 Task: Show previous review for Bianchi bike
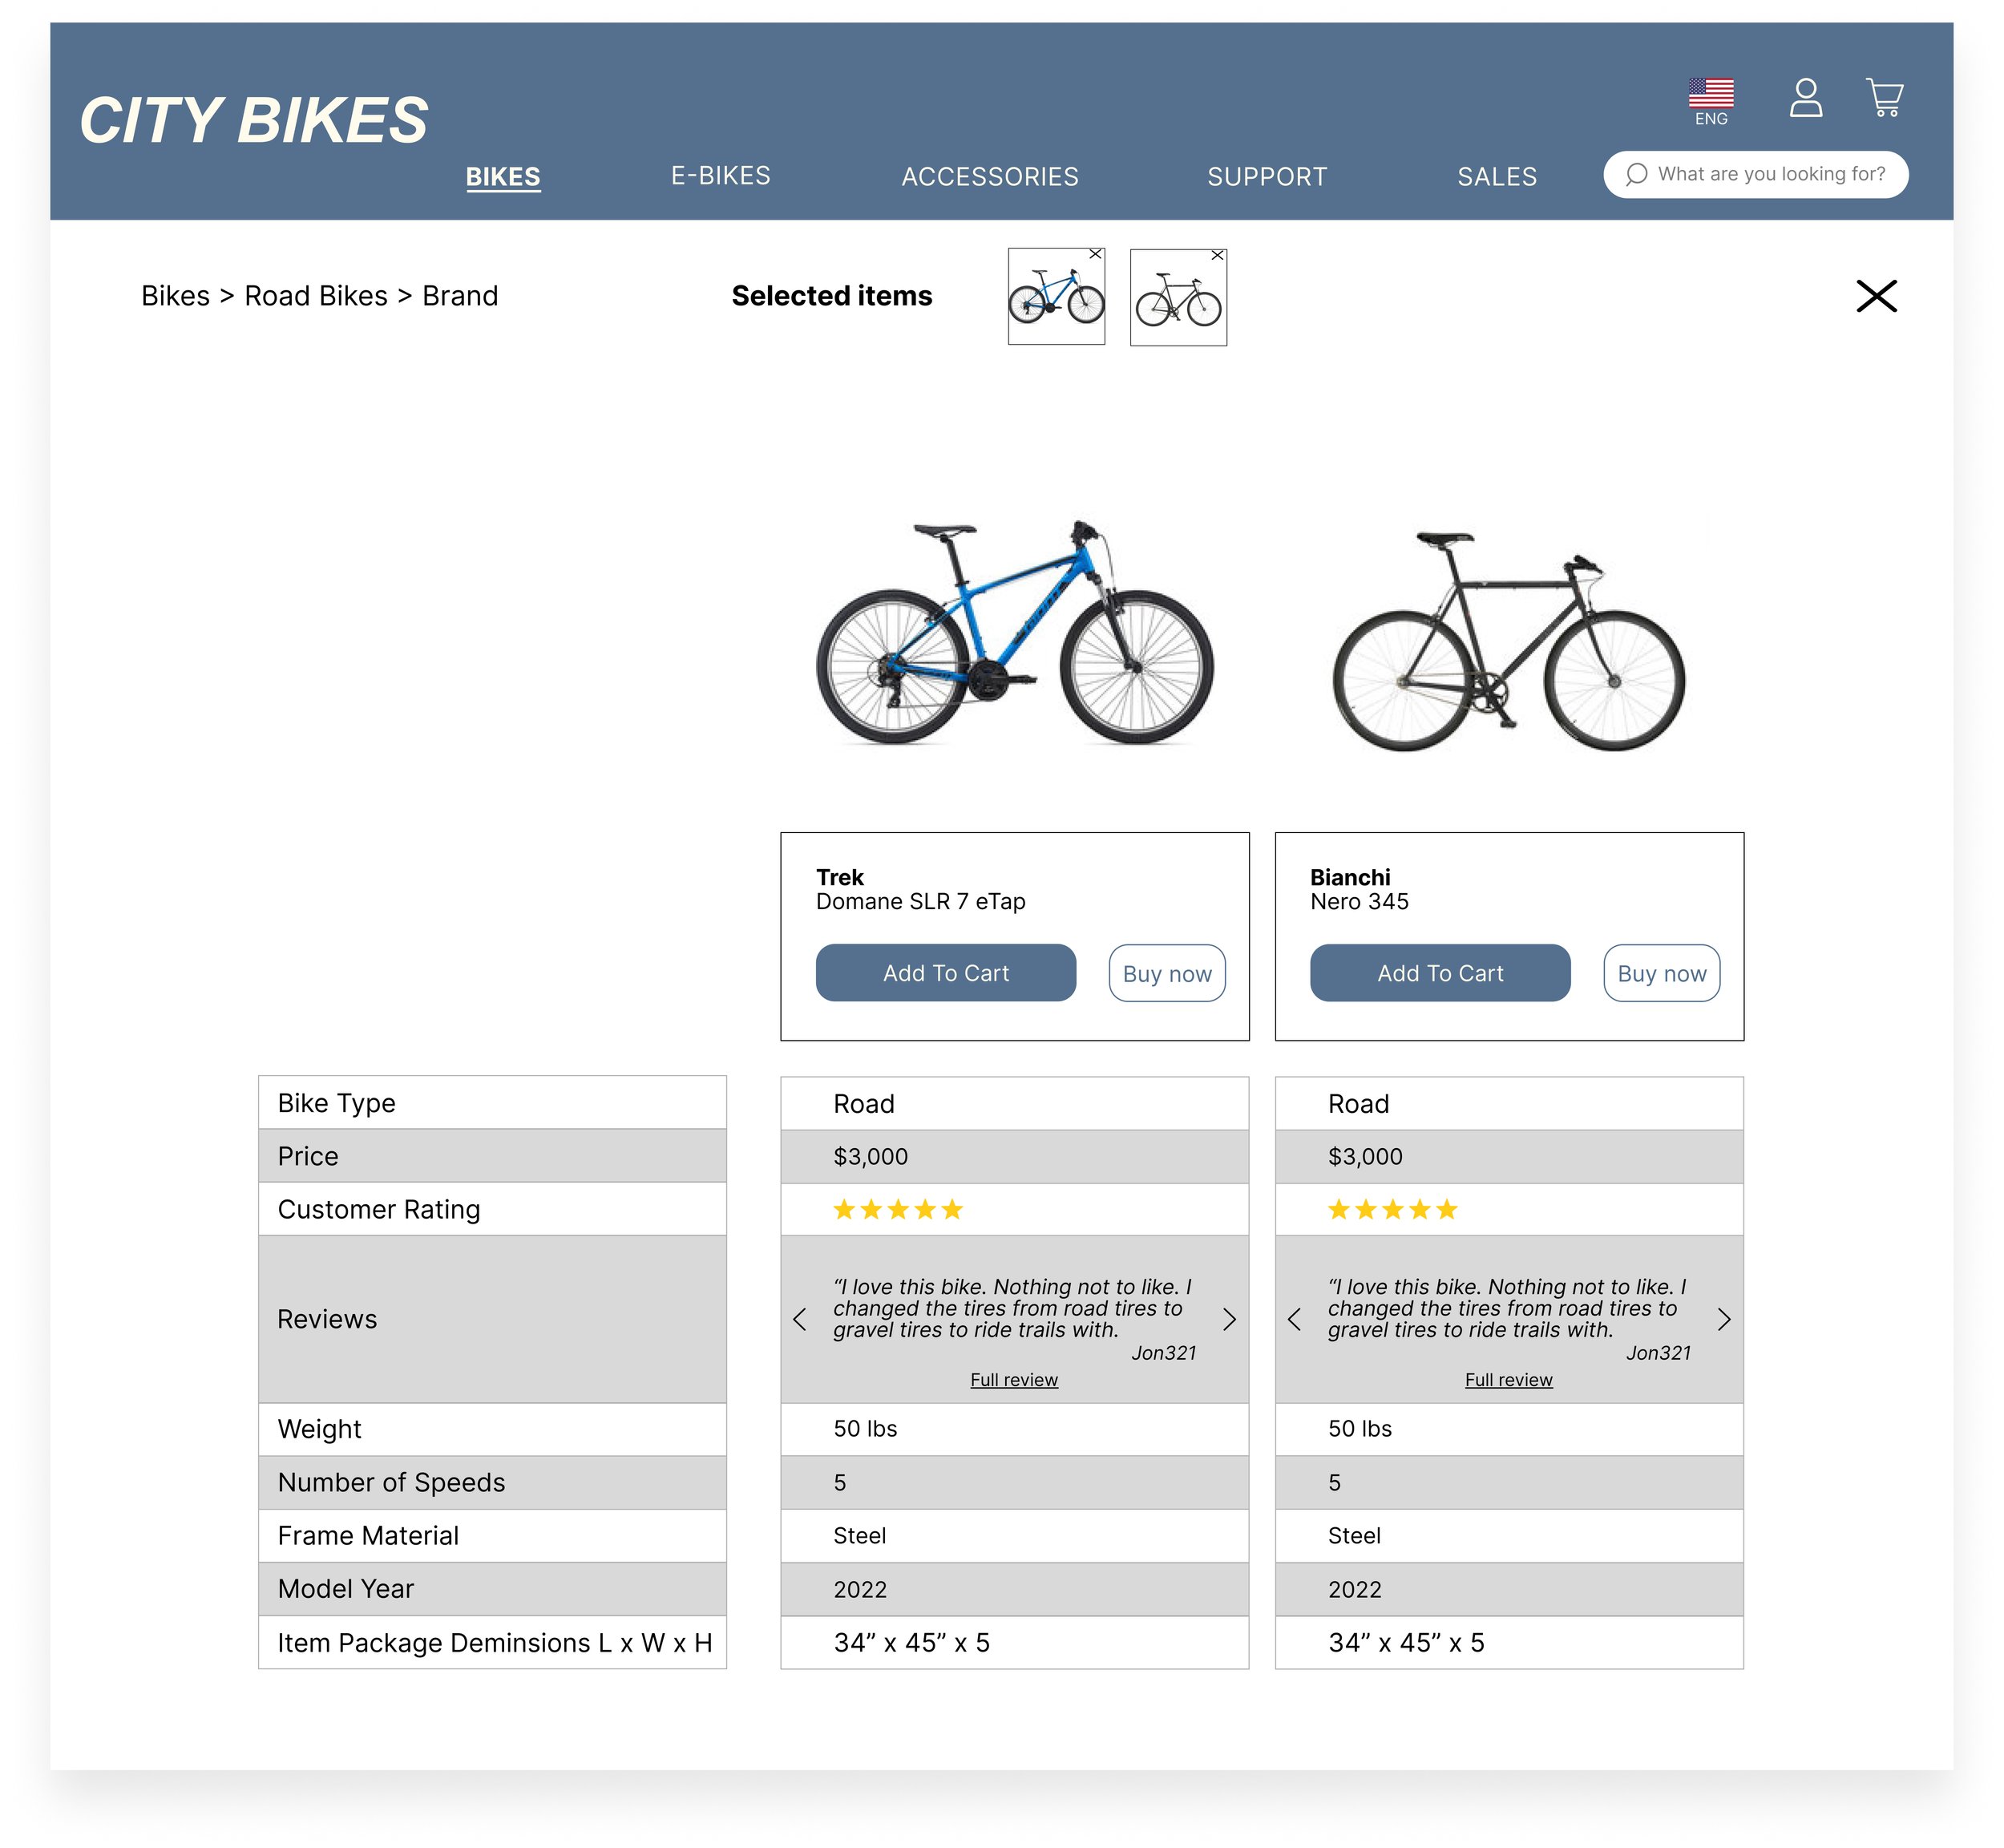pyautogui.click(x=1294, y=1319)
